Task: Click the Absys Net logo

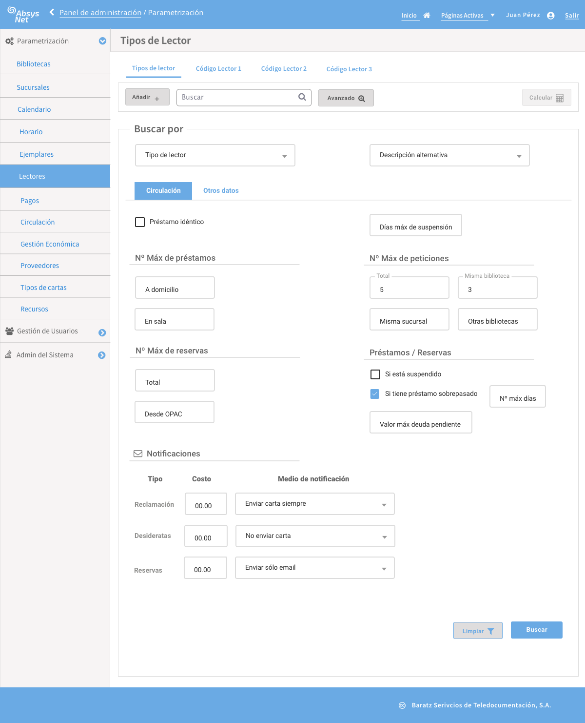Action: click(23, 14)
